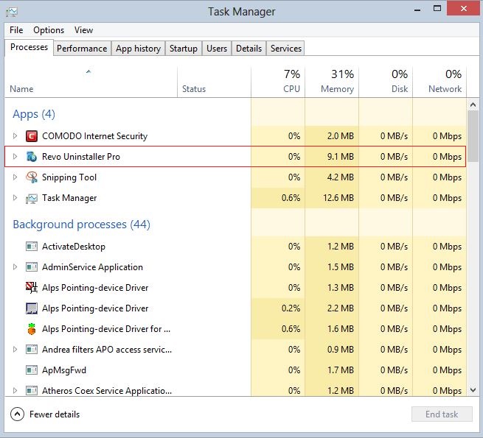483x438 pixels.
Task: Click the Snipping Tool scissors icon
Action: coord(32,177)
